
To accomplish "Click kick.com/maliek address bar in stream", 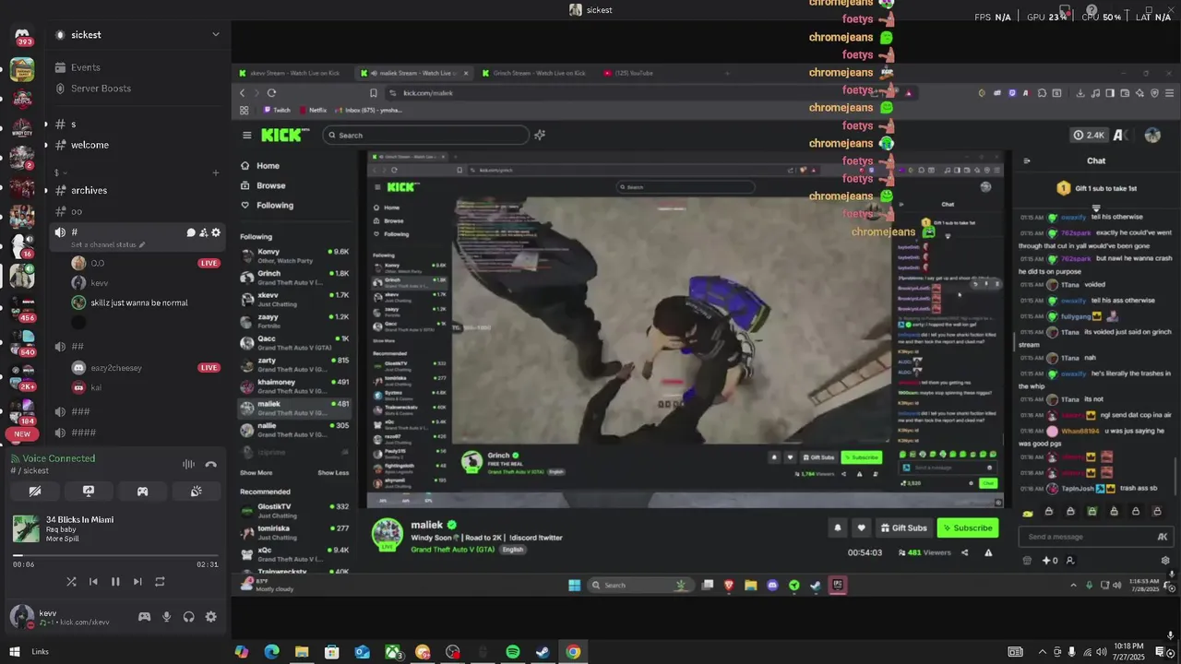I will pos(427,93).
